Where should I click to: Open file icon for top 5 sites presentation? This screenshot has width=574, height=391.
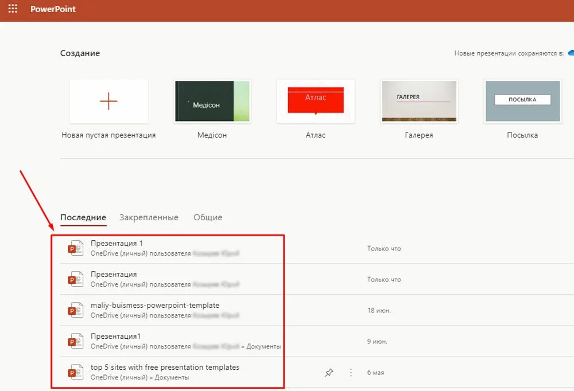(x=76, y=372)
